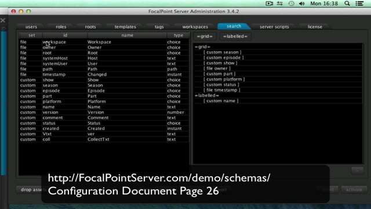Open Spotlight search in menu bar
This screenshot has width=371, height=209.
point(347,3)
